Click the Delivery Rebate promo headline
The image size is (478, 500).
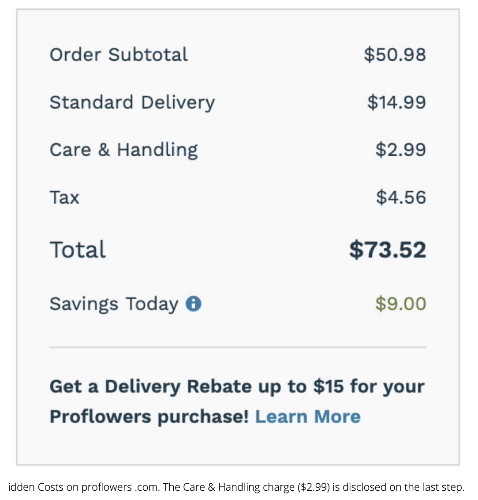[237, 387]
